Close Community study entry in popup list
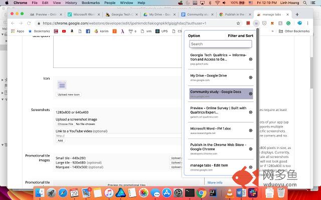This screenshot has width=321, height=200. [251, 93]
